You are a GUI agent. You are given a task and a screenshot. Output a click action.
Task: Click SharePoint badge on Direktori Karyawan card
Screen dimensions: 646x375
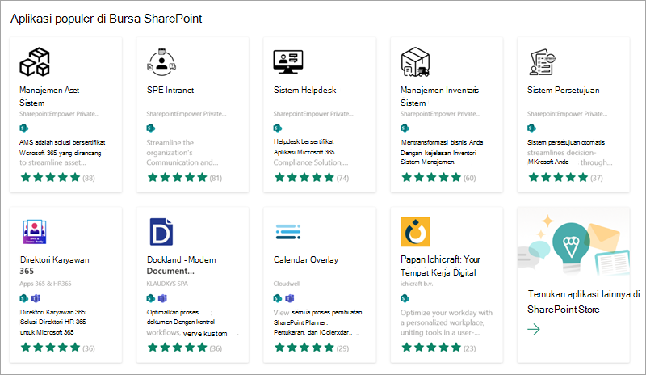(x=24, y=298)
